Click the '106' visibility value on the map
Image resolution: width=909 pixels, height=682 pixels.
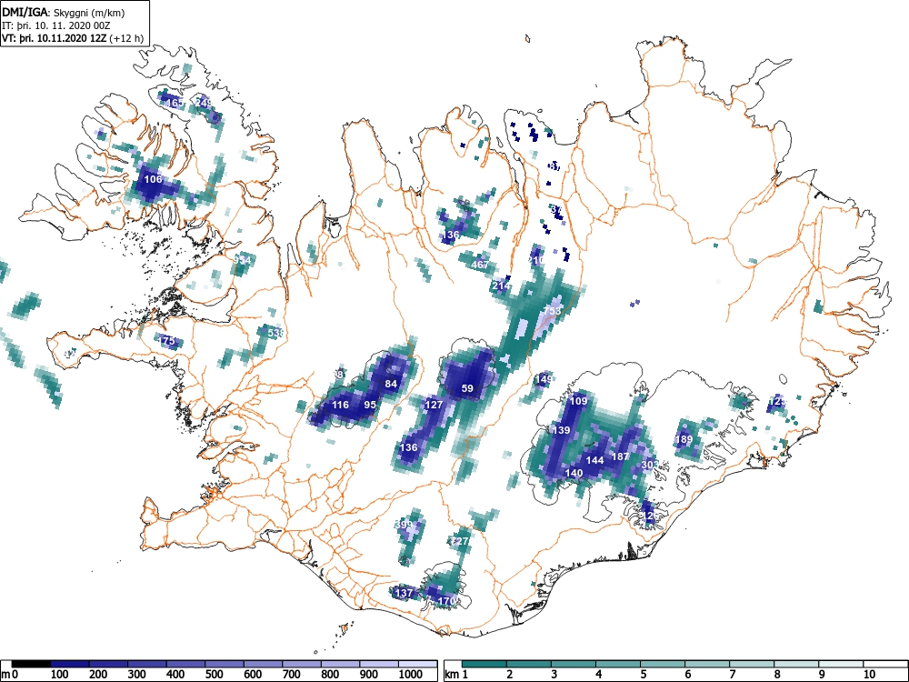coord(153,179)
